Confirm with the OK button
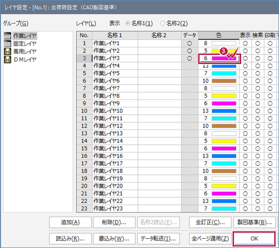This screenshot has height=248, width=279. 254,238
